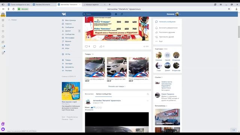
Task: Open options dropdown on the Автомойка MariaAvto post
Action: coord(147,101)
